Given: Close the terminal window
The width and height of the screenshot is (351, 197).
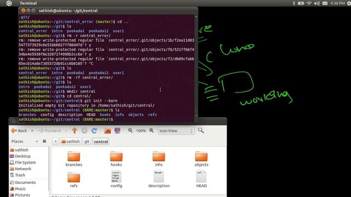Looking at the screenshot, I should click(23, 10).
